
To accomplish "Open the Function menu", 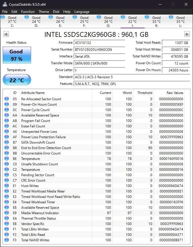I will coord(28,12).
